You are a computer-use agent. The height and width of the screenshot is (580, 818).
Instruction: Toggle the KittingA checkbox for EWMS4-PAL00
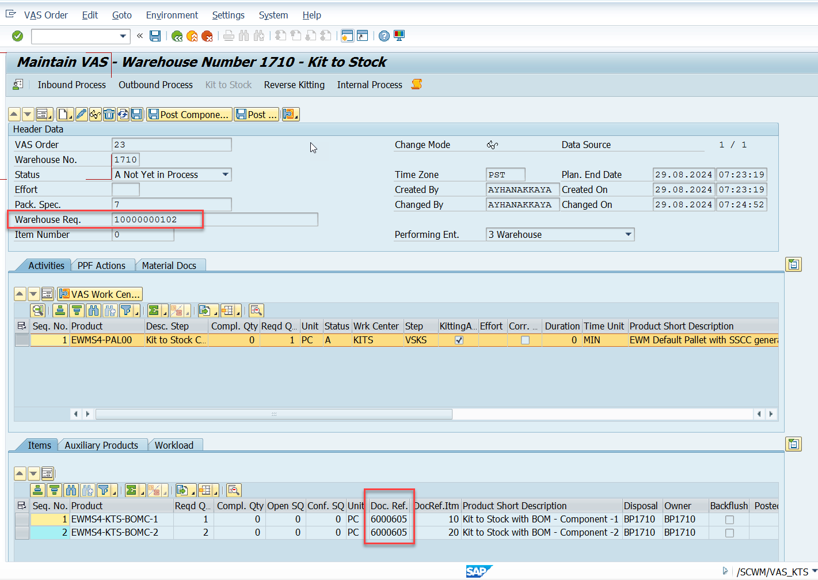(x=459, y=340)
